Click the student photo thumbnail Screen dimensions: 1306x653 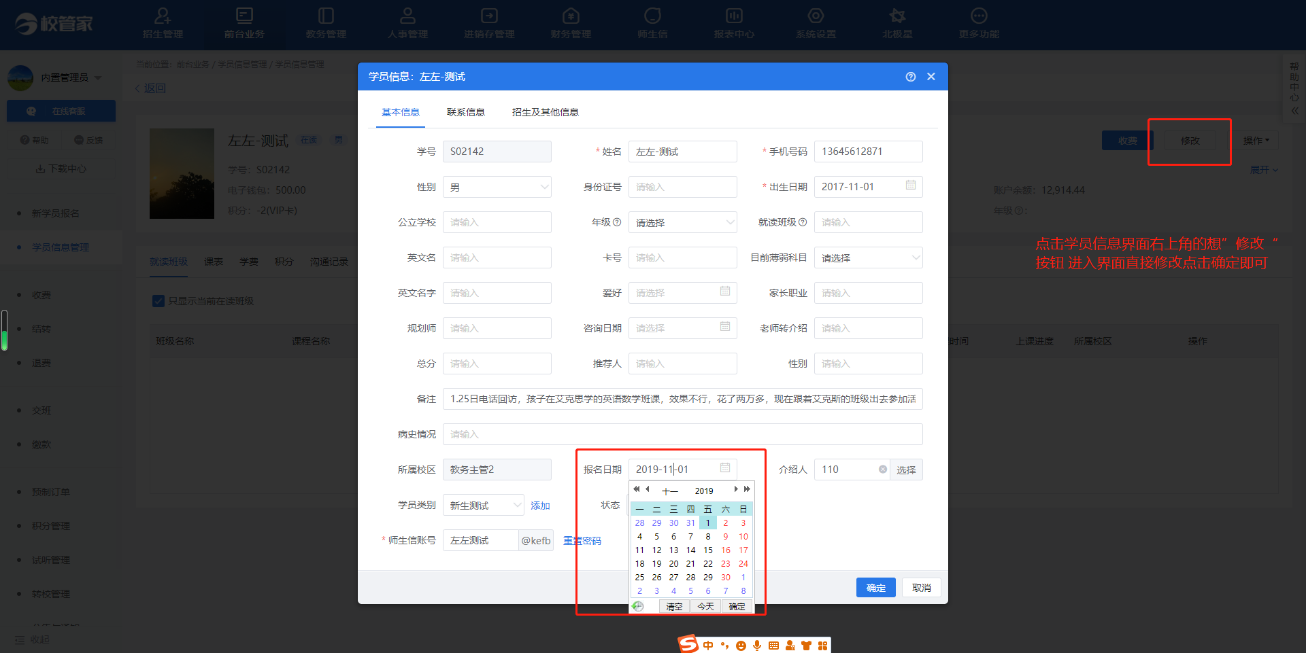[182, 173]
